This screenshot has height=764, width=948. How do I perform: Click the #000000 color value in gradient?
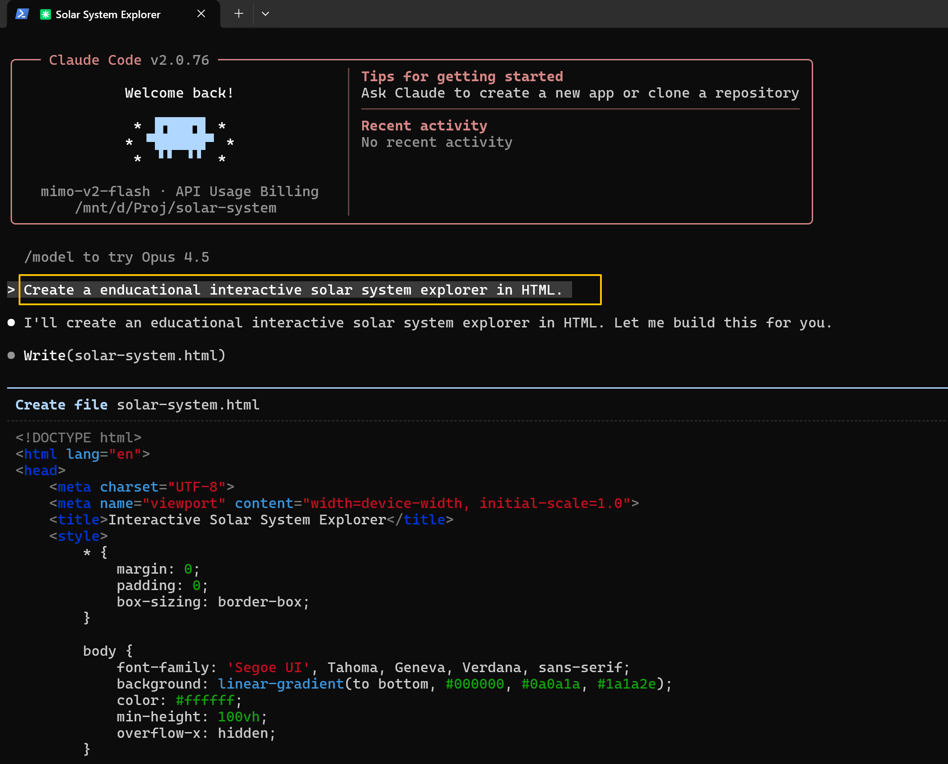pos(475,684)
